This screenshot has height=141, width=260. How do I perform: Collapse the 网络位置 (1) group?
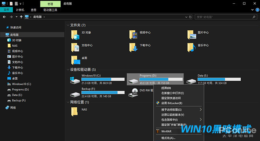pyautogui.click(x=68, y=102)
